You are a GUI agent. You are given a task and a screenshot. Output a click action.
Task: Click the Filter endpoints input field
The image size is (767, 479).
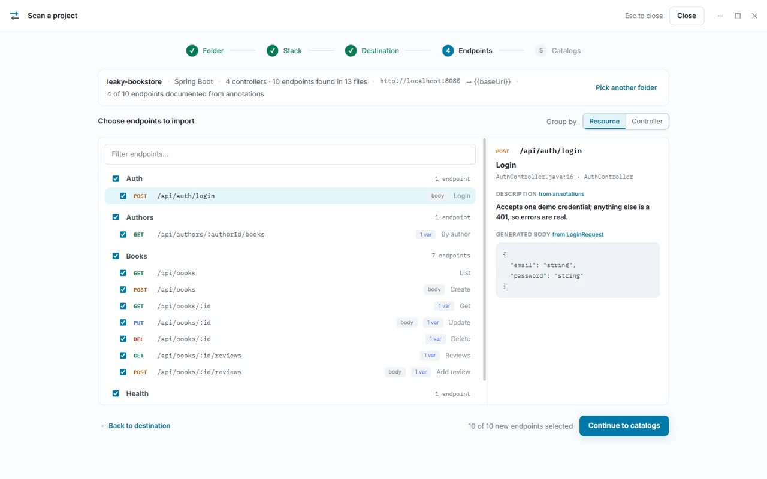(x=290, y=154)
